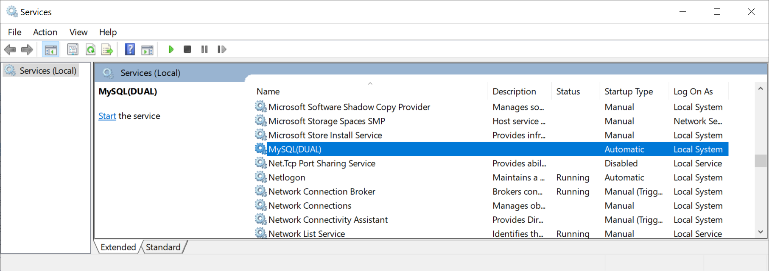Click the Refresh toolbar icon
Viewport: 769px width, 271px height.
pos(90,50)
